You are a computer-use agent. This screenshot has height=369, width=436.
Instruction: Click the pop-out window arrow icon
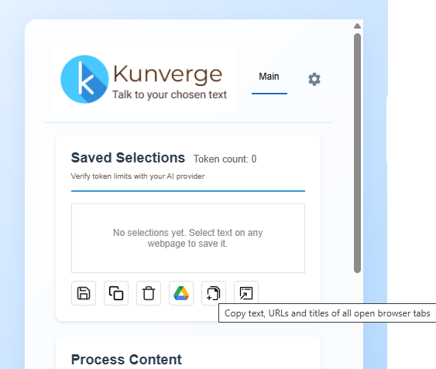tap(246, 293)
